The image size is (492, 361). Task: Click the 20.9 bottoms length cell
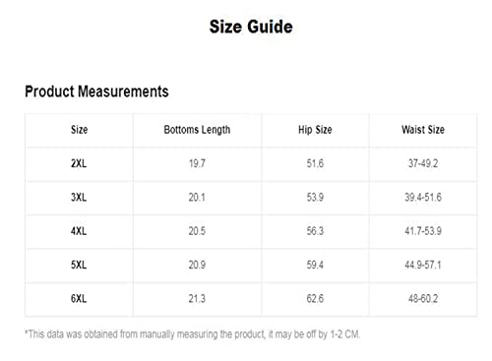pos(197,265)
